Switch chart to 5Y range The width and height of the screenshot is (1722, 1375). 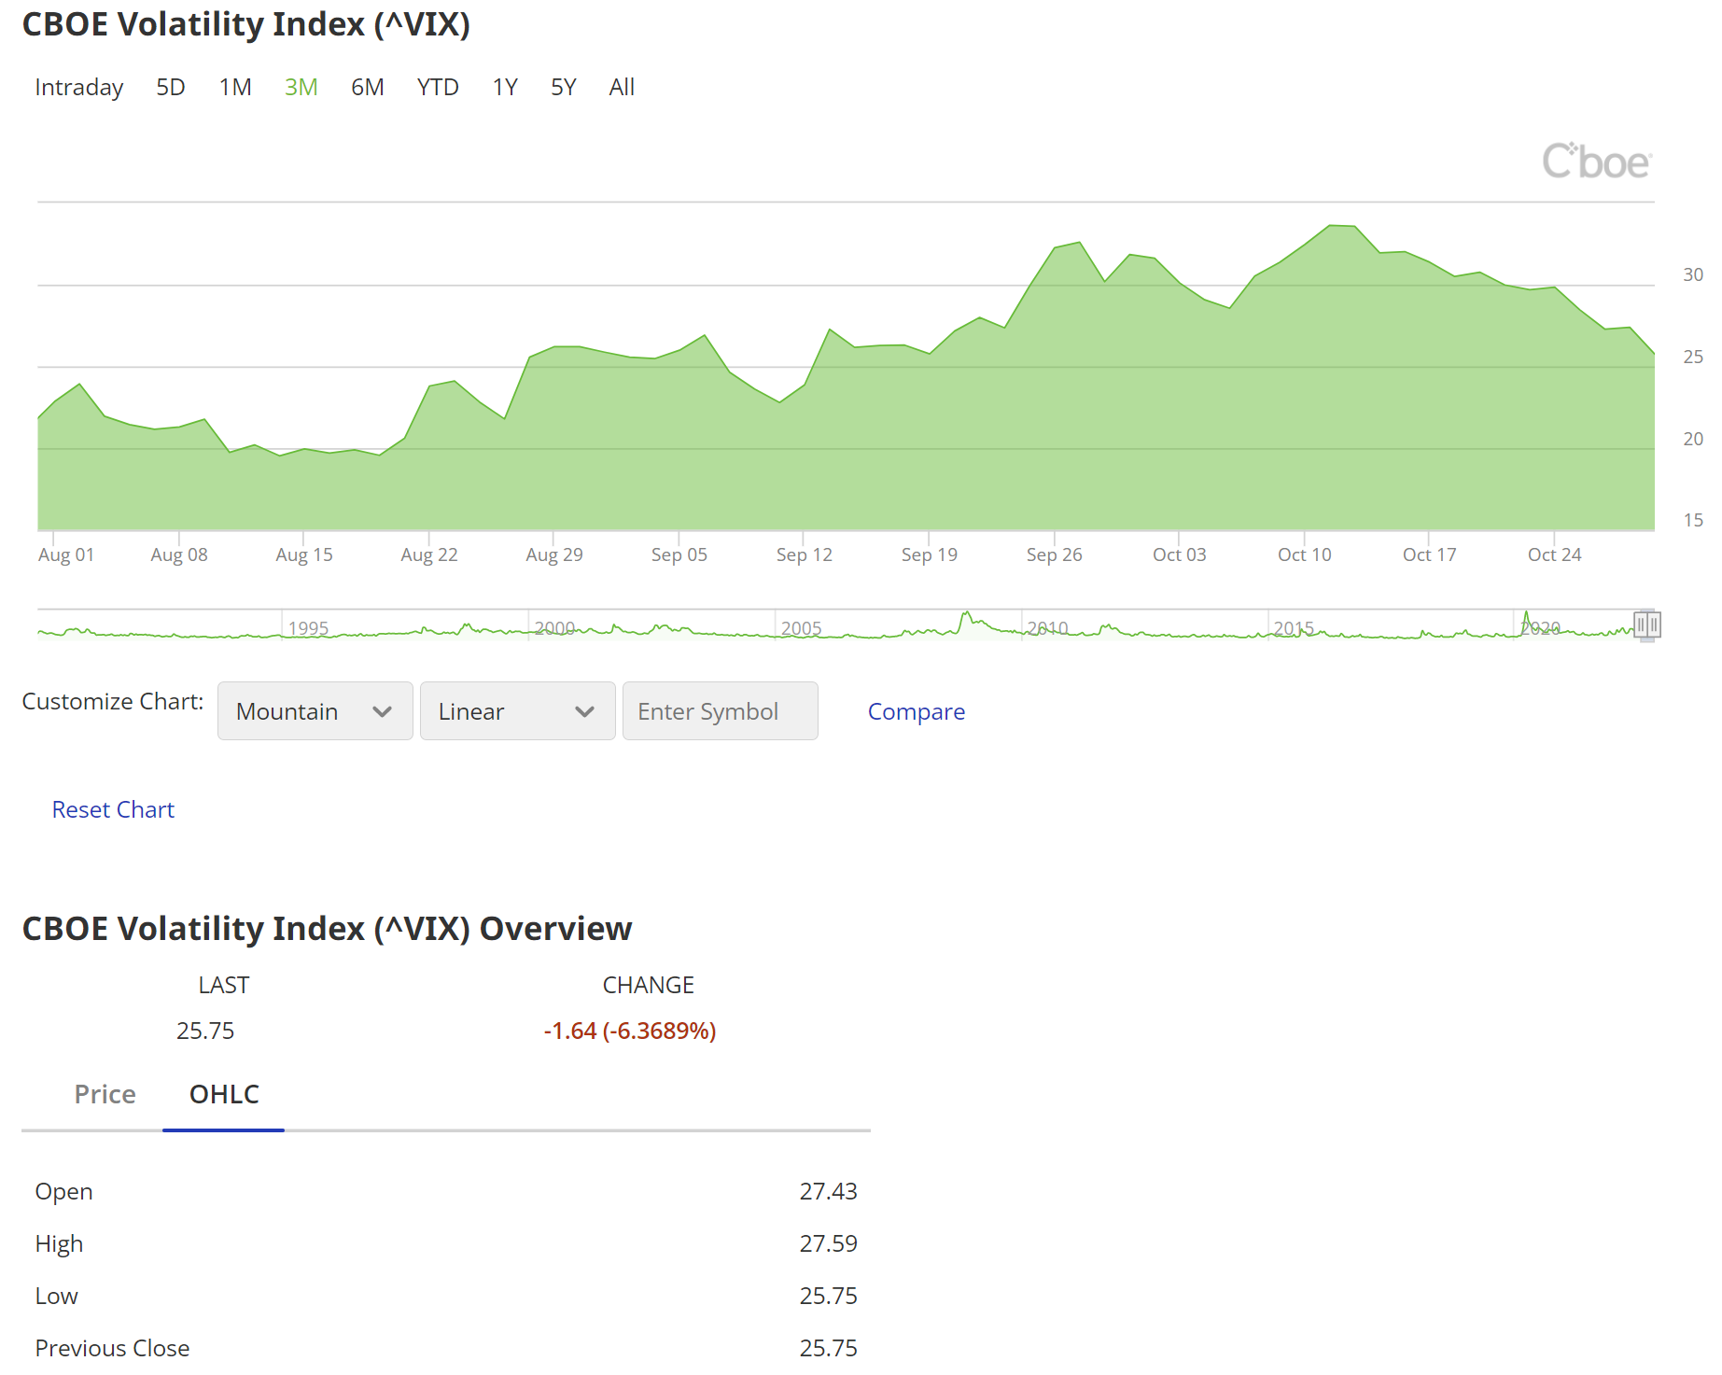tap(564, 87)
